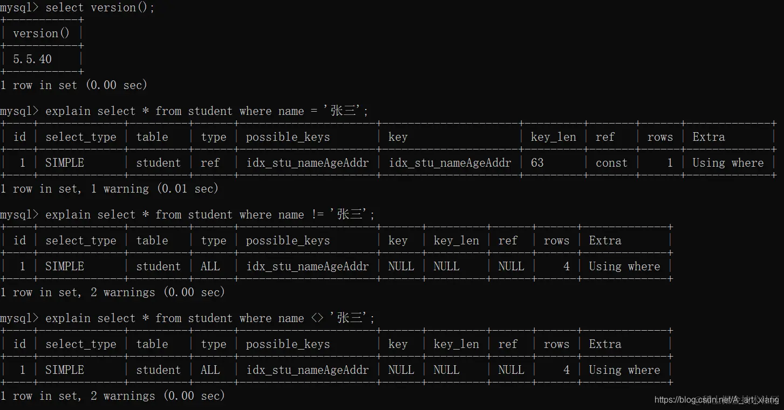784x410 pixels.
Task: Click the 'const' ref value
Action: 611,163
